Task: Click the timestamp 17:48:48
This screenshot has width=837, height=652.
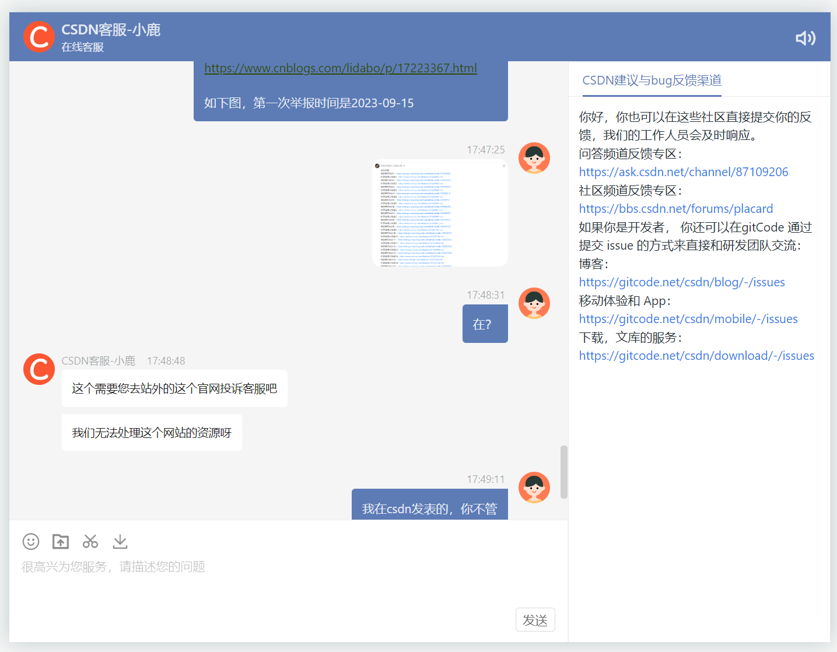Action: (x=166, y=361)
